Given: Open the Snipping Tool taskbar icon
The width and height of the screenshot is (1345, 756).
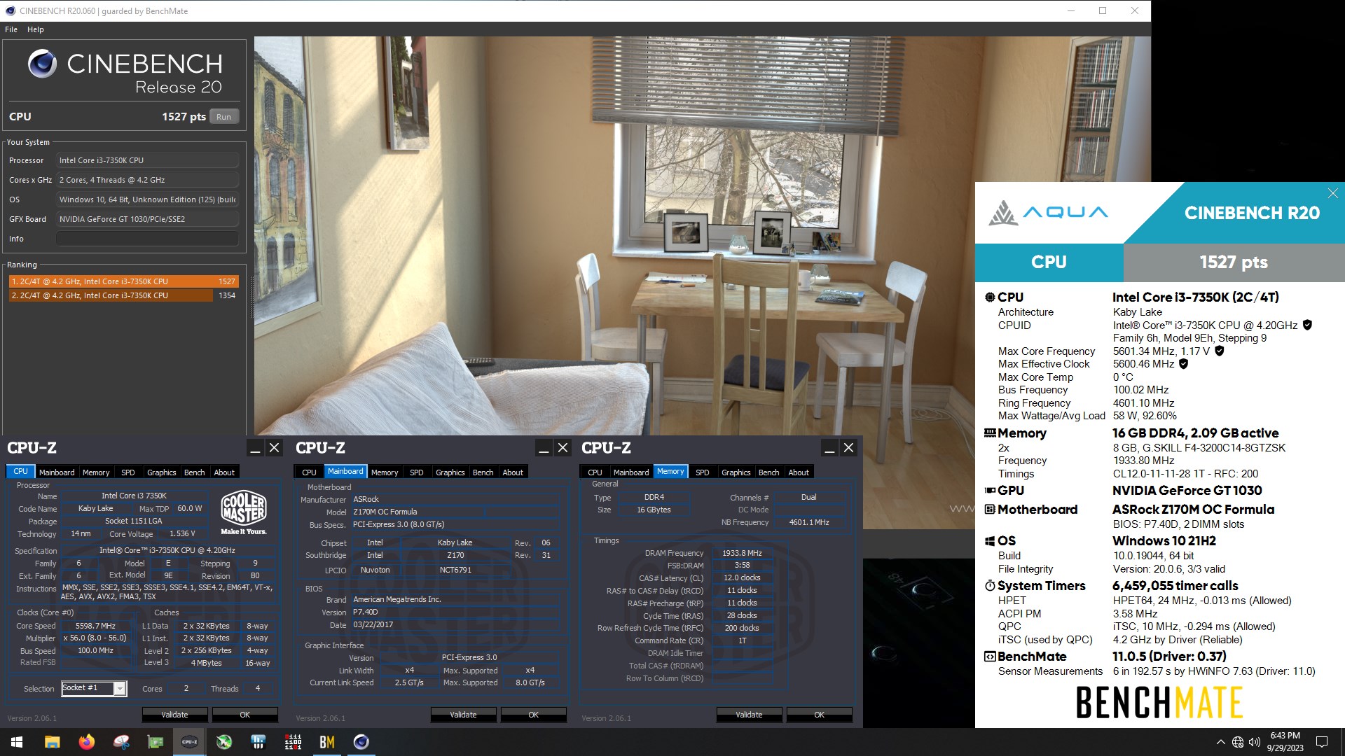Looking at the screenshot, I should (x=121, y=742).
